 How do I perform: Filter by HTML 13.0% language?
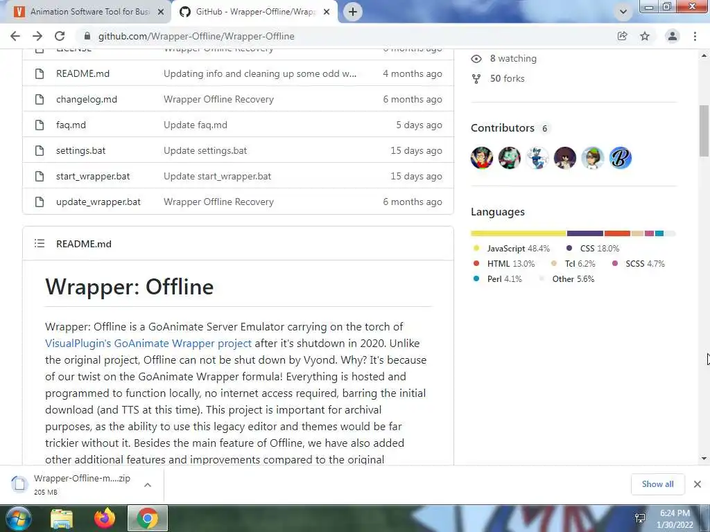click(x=503, y=264)
